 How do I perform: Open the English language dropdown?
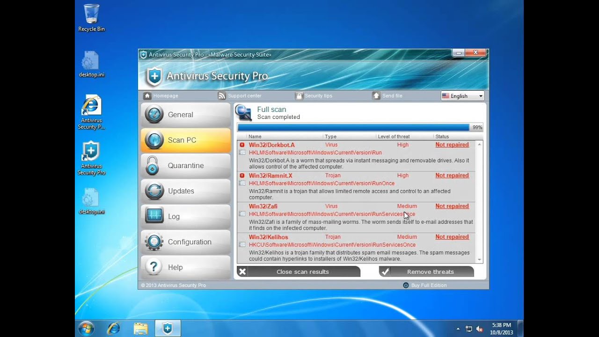(x=462, y=96)
